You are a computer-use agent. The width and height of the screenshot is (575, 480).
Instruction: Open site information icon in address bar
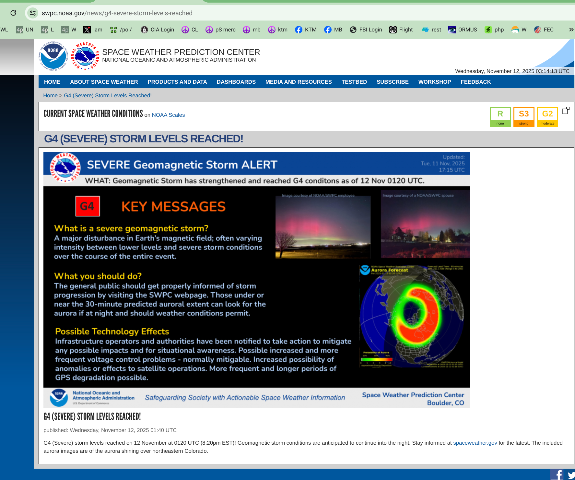click(x=33, y=13)
